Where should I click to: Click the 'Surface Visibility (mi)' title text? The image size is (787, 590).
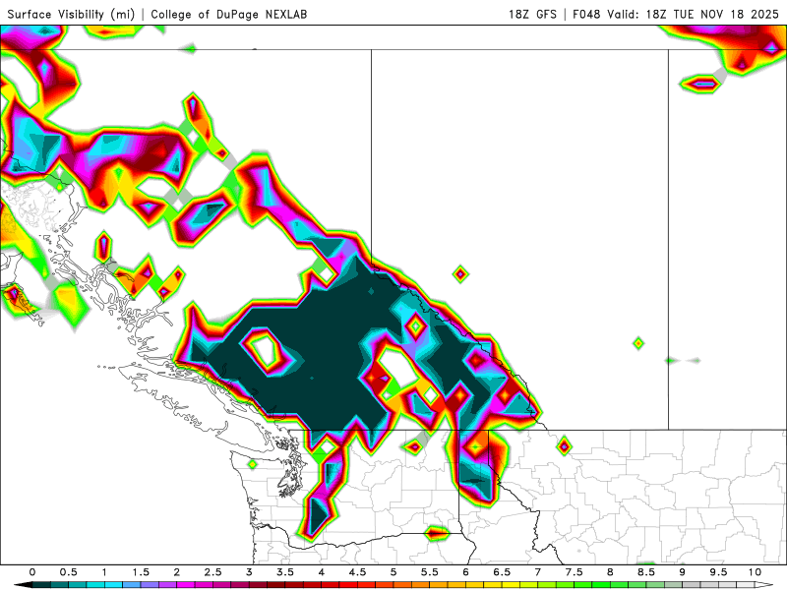pyautogui.click(x=71, y=14)
